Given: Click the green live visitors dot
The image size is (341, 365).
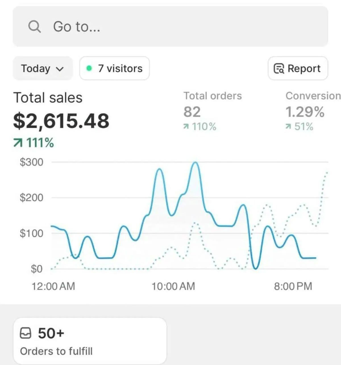Looking at the screenshot, I should [89, 68].
